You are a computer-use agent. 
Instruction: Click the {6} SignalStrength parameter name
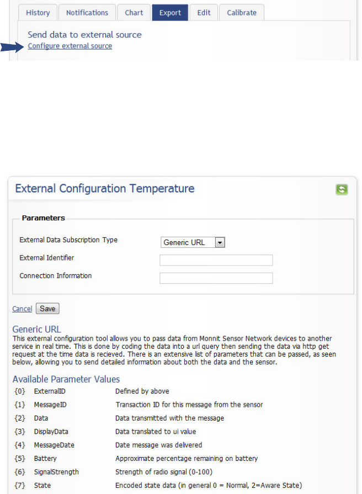tap(56, 472)
